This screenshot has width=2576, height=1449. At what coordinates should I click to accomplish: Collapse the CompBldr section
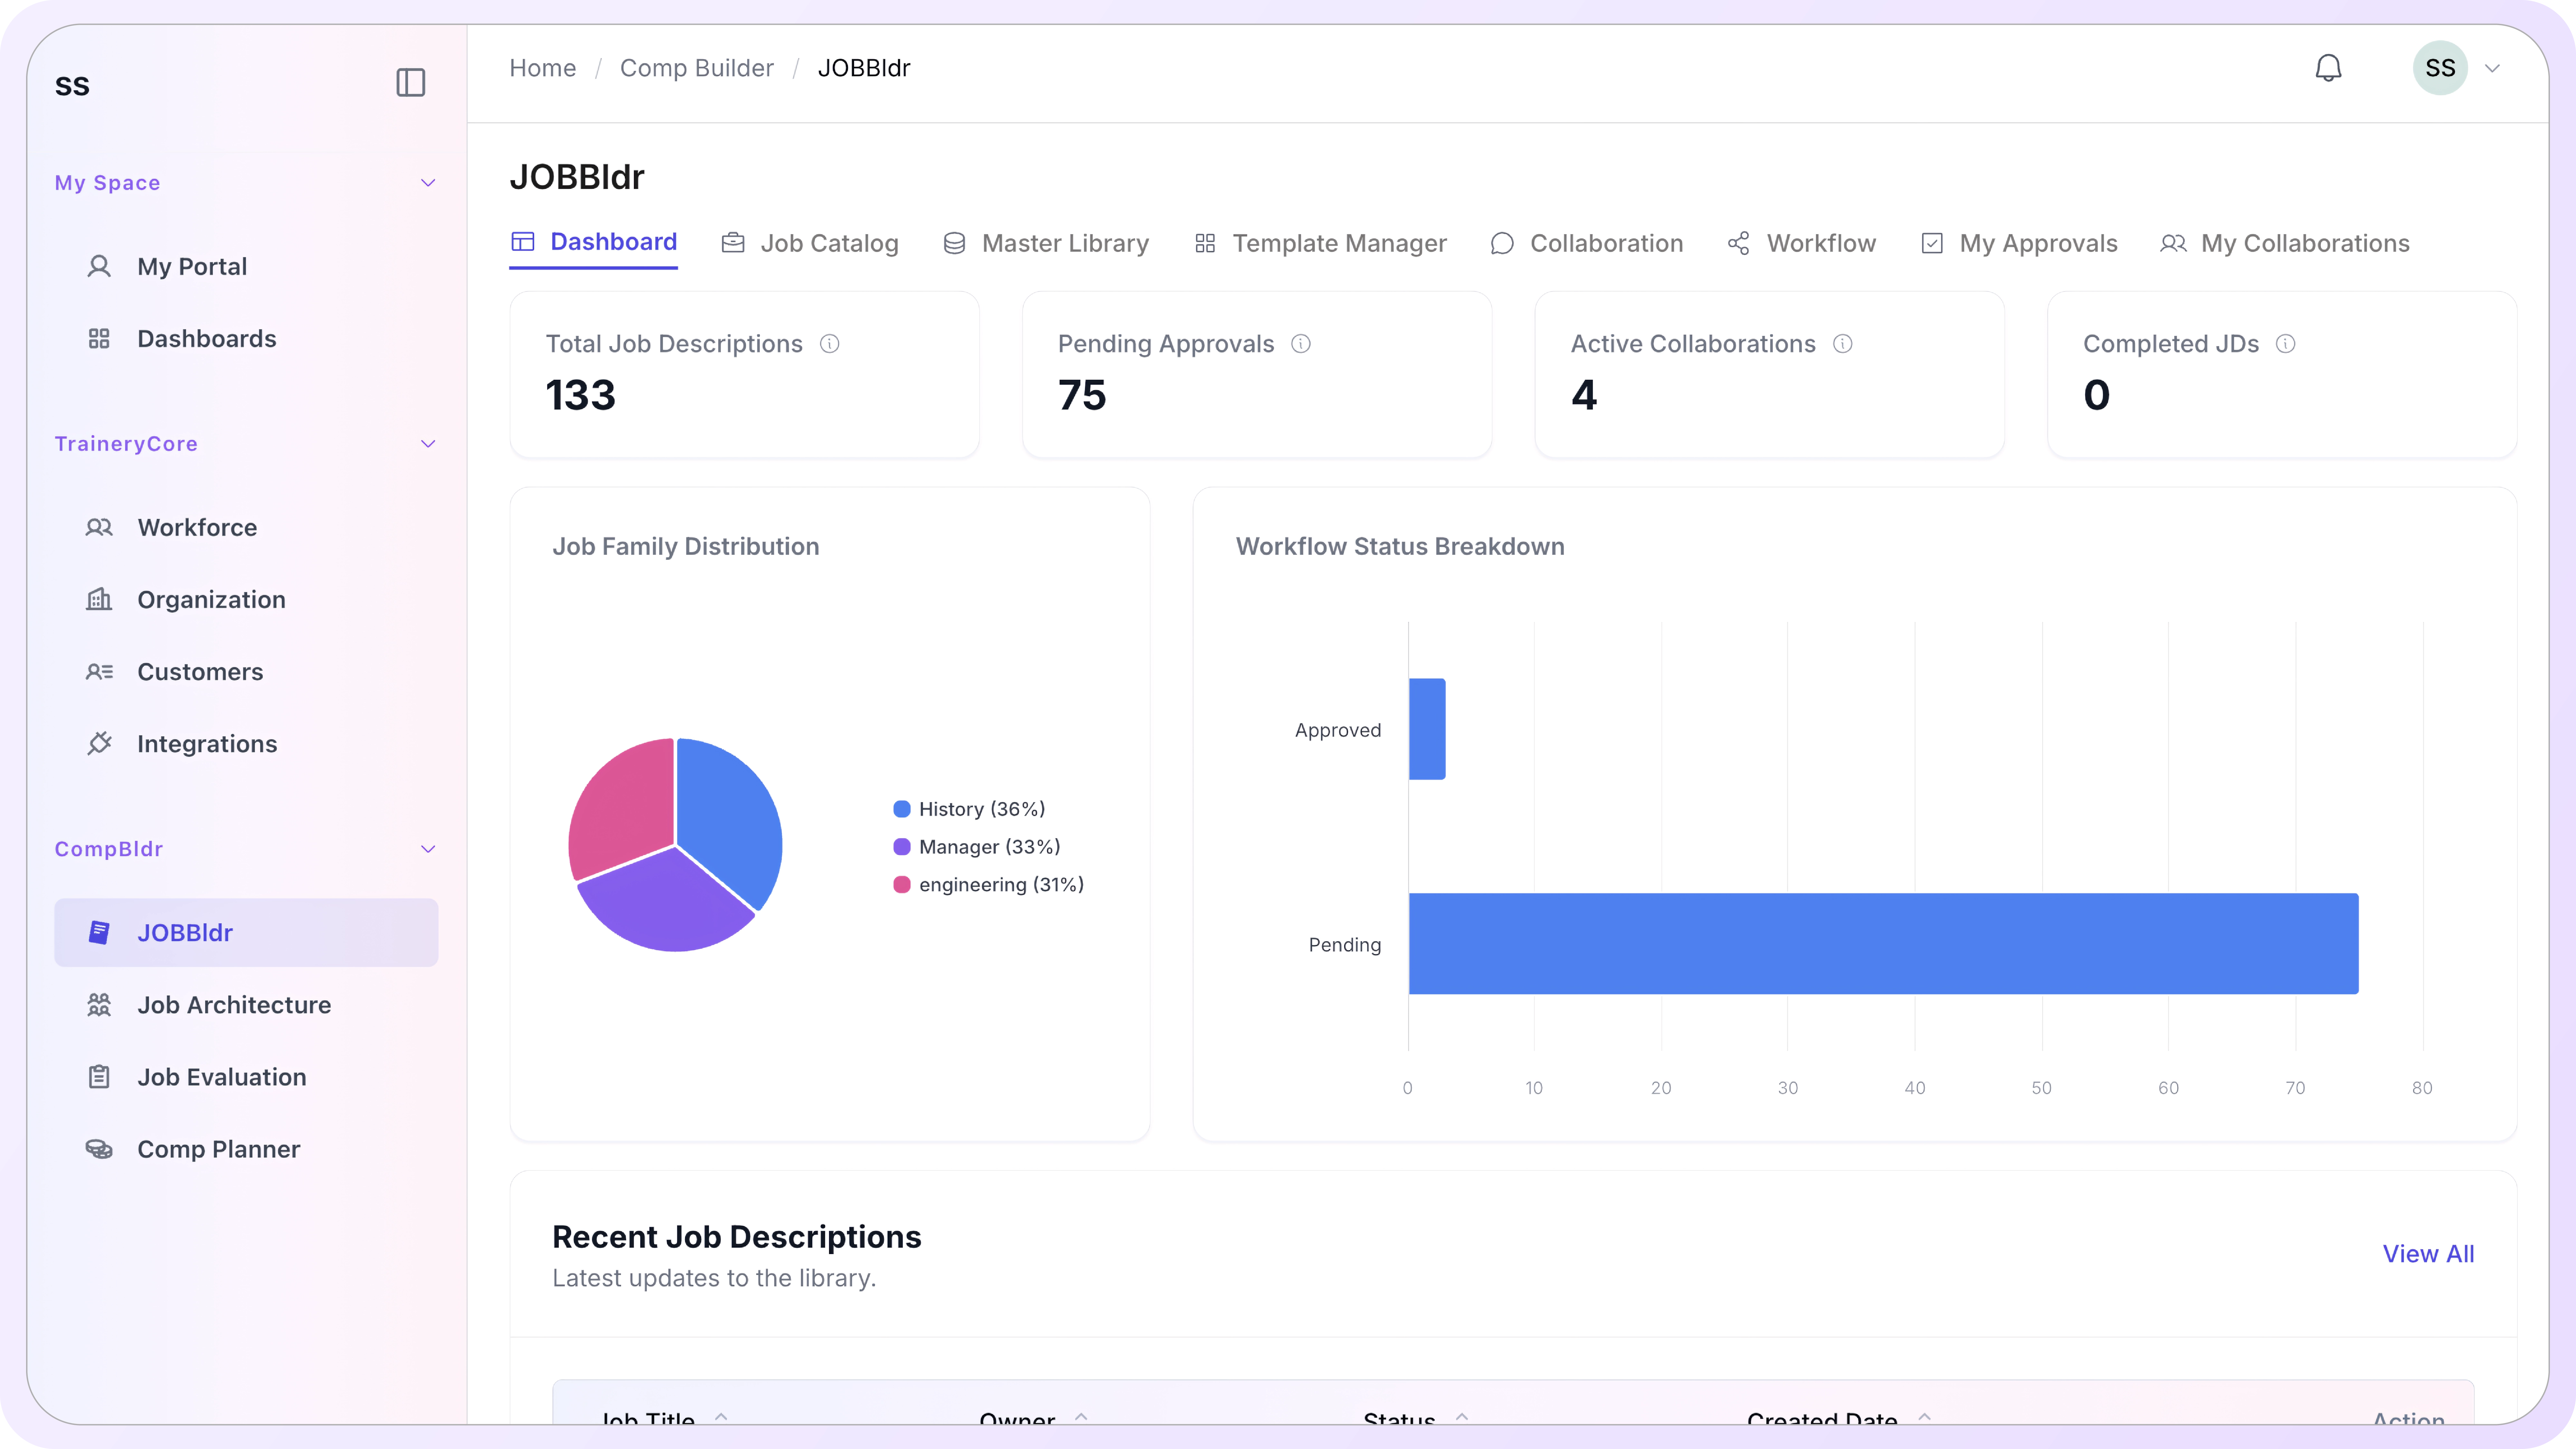428,849
